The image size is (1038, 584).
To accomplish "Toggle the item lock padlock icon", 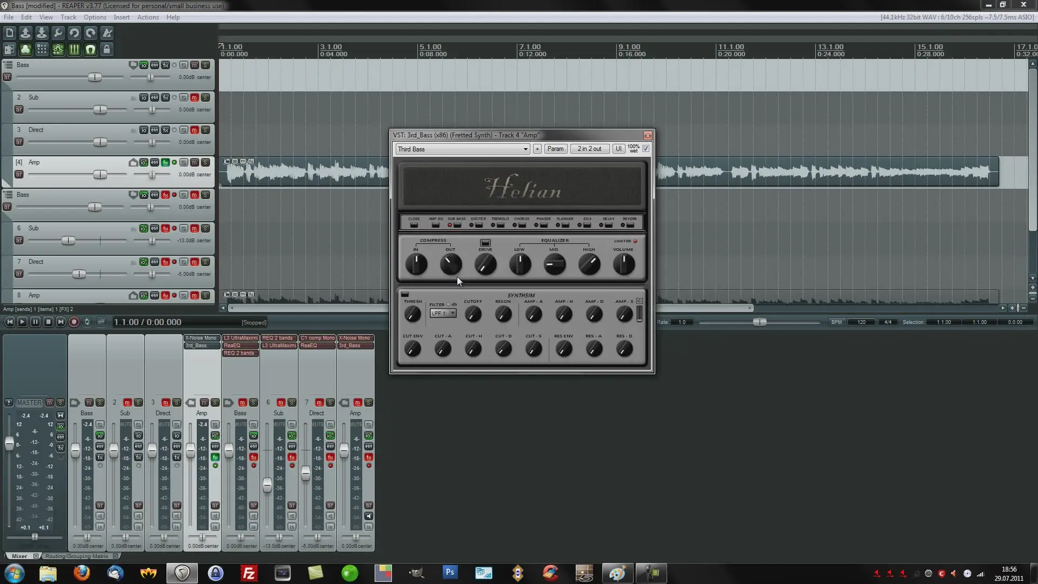I will (107, 50).
